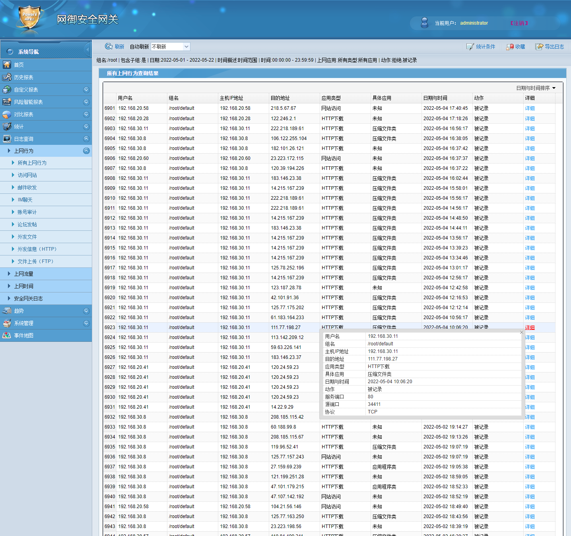This screenshot has width=571, height=536.
Task: Open detail (详细) link for row 6910
Action: click(x=530, y=198)
